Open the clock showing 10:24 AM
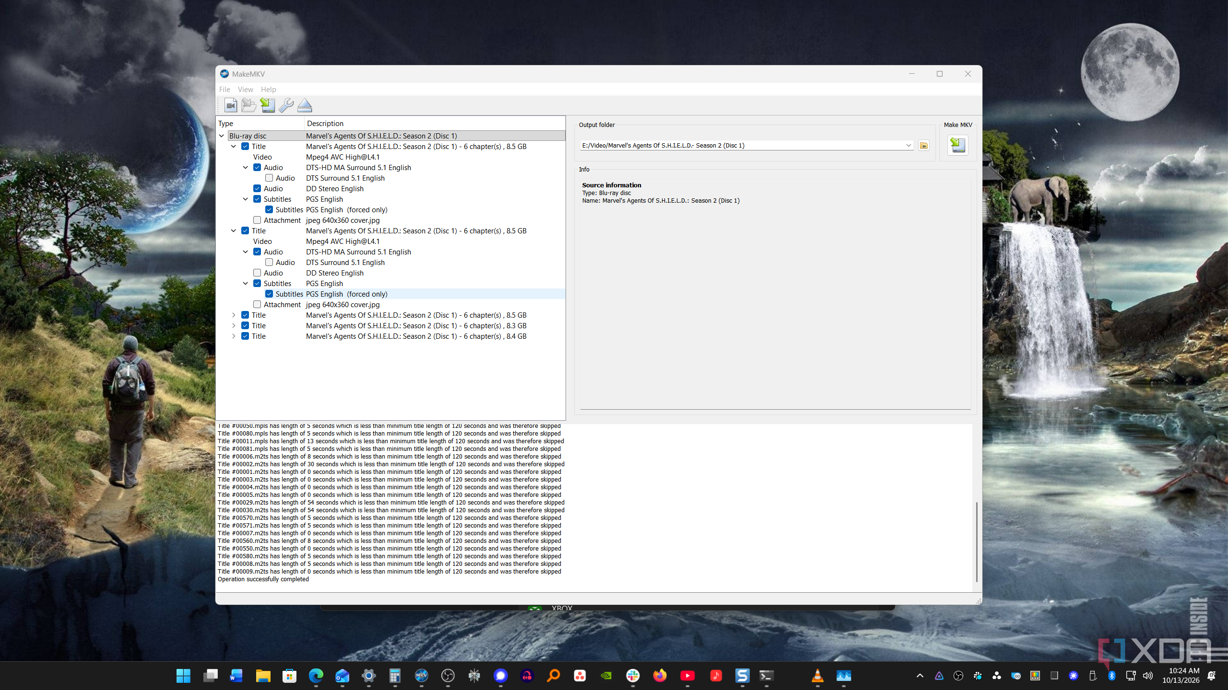1228x690 pixels. click(1181, 676)
